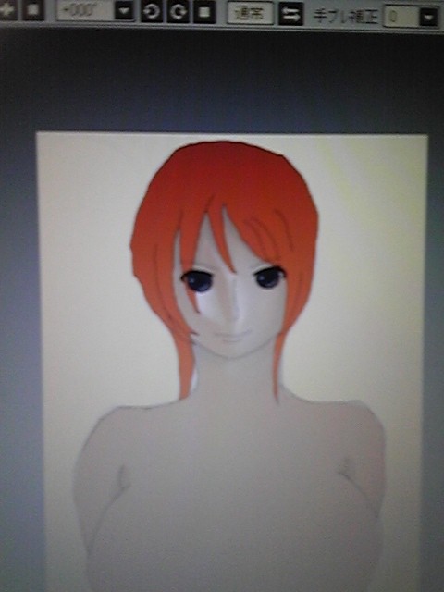This screenshot has height=592, width=444.
Task: Reset canvas rotation with square icon
Action: click(204, 12)
